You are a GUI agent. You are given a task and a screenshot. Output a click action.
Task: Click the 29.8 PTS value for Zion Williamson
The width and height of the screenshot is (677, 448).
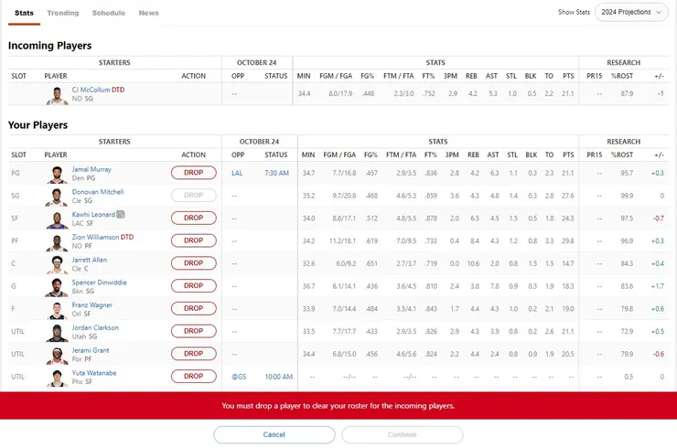pos(568,240)
